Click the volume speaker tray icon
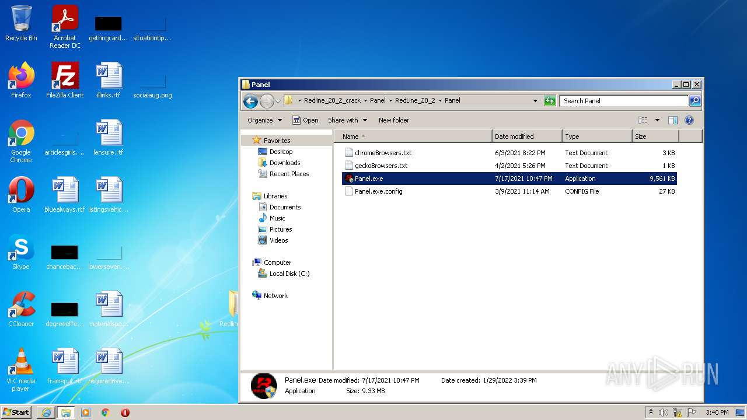The image size is (747, 420). (x=663, y=412)
